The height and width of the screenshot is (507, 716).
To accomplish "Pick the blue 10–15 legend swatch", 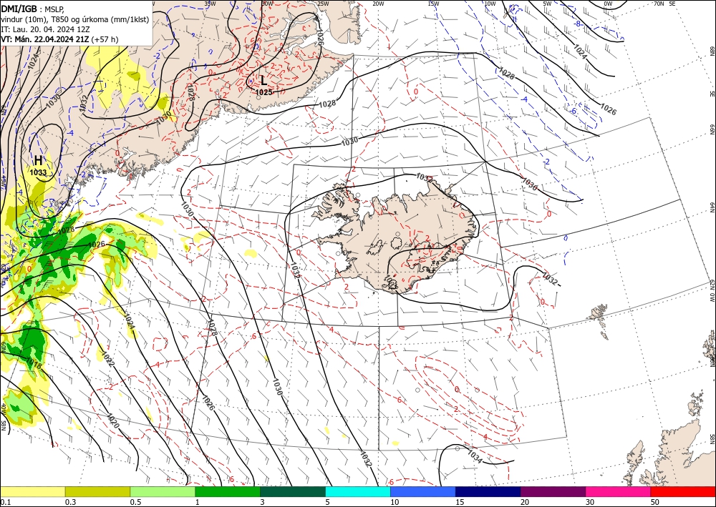I will 423,491.
